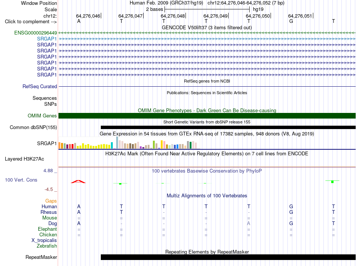Click the 'OMIM Gene Phenotypes' green track title
356x266 pixels.
point(207,111)
